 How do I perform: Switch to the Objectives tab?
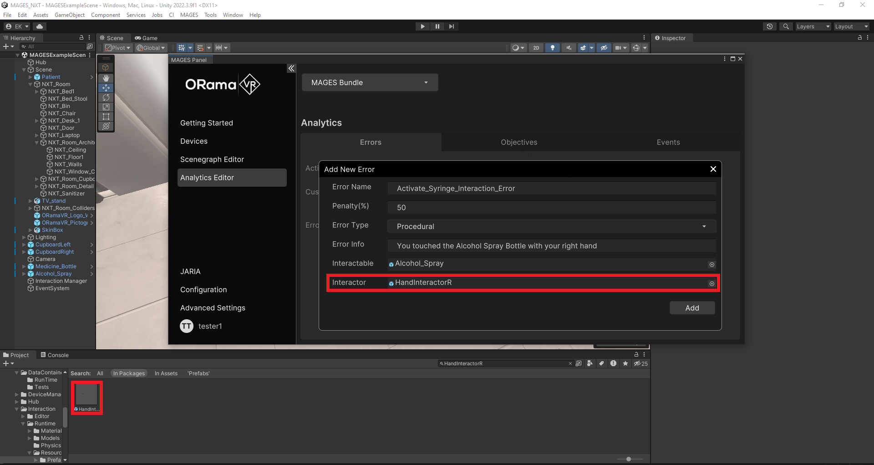click(x=519, y=142)
